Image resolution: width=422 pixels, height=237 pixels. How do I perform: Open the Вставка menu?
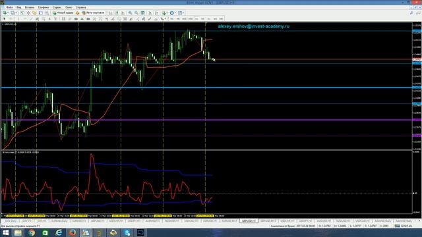(x=30, y=7)
